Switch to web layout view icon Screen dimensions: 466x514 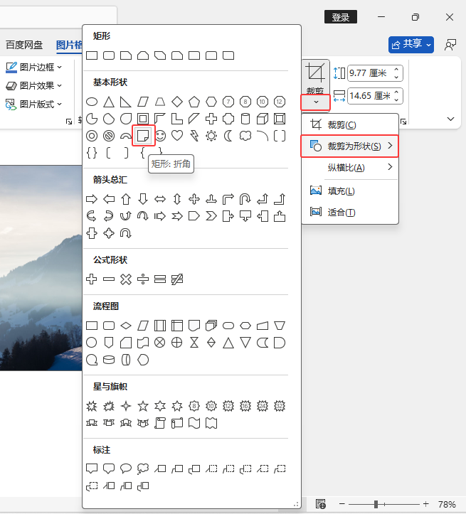pos(321,504)
